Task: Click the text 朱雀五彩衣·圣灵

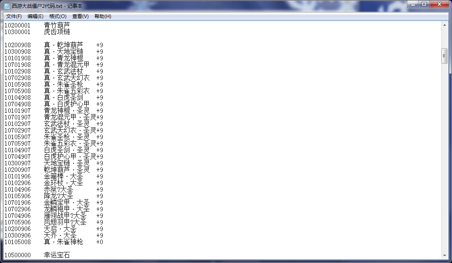Action: click(70, 144)
